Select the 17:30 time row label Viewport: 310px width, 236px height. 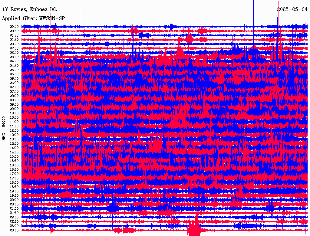click(14, 178)
